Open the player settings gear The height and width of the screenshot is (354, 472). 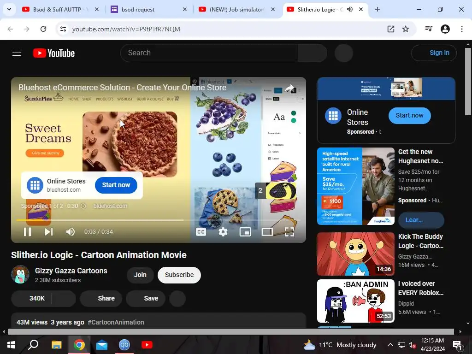(223, 232)
